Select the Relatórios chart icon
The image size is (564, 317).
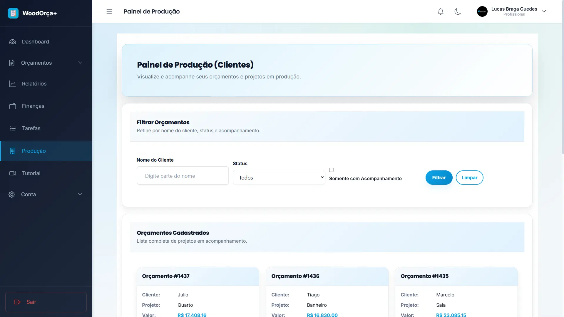[x=12, y=84]
